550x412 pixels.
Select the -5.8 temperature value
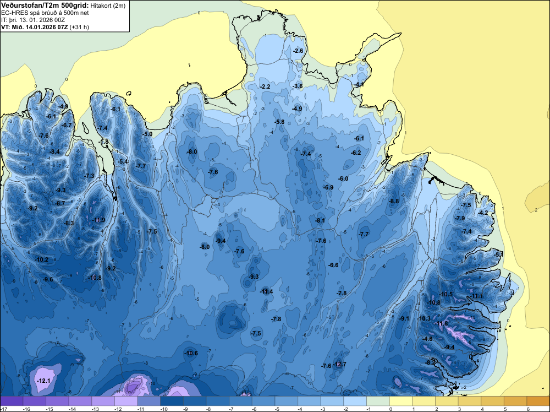point(279,122)
